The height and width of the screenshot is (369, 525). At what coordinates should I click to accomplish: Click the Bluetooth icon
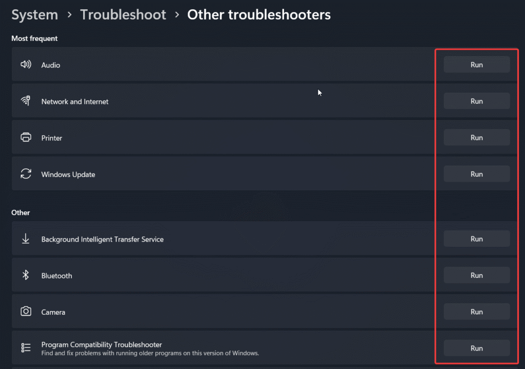click(x=26, y=275)
